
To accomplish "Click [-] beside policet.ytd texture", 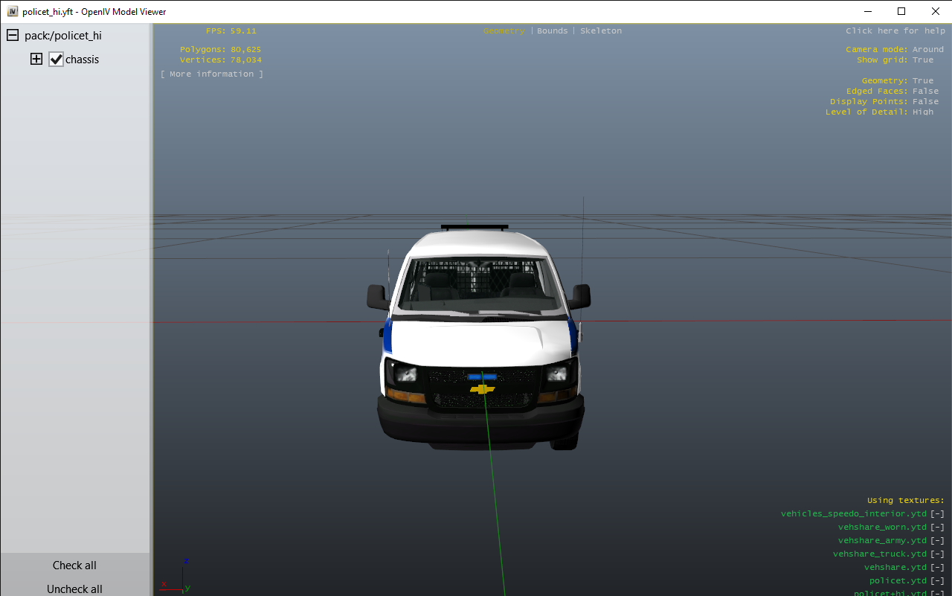I will tap(937, 581).
